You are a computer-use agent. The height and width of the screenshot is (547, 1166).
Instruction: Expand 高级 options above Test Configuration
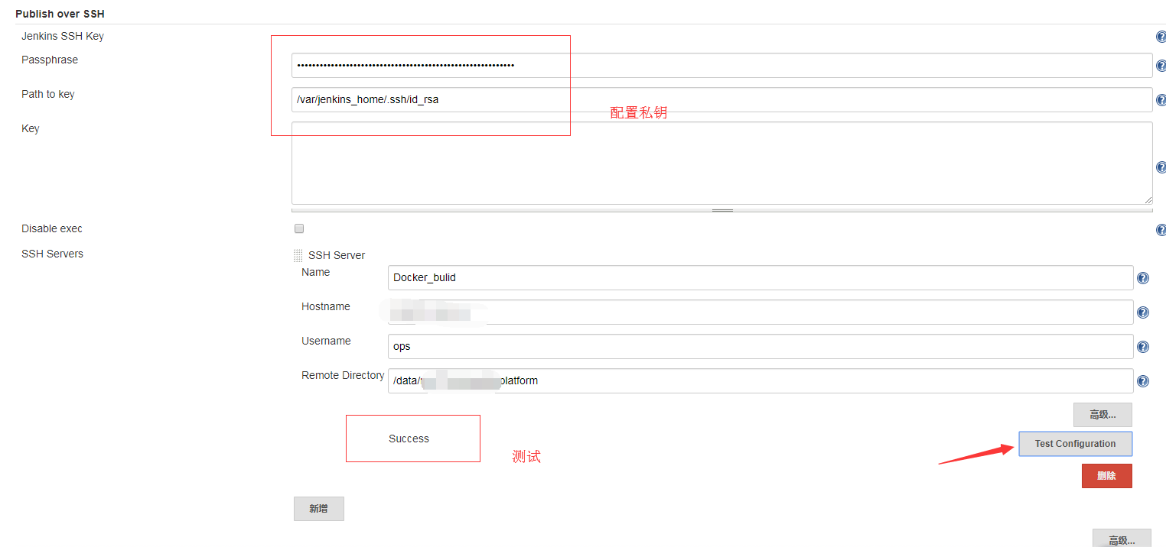coord(1102,415)
